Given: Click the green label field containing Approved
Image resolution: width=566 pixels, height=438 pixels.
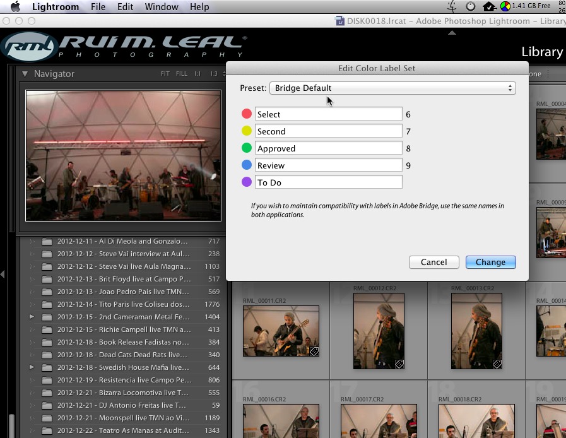Looking at the screenshot, I should (329, 148).
